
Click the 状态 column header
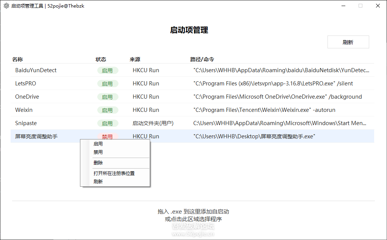(101, 59)
